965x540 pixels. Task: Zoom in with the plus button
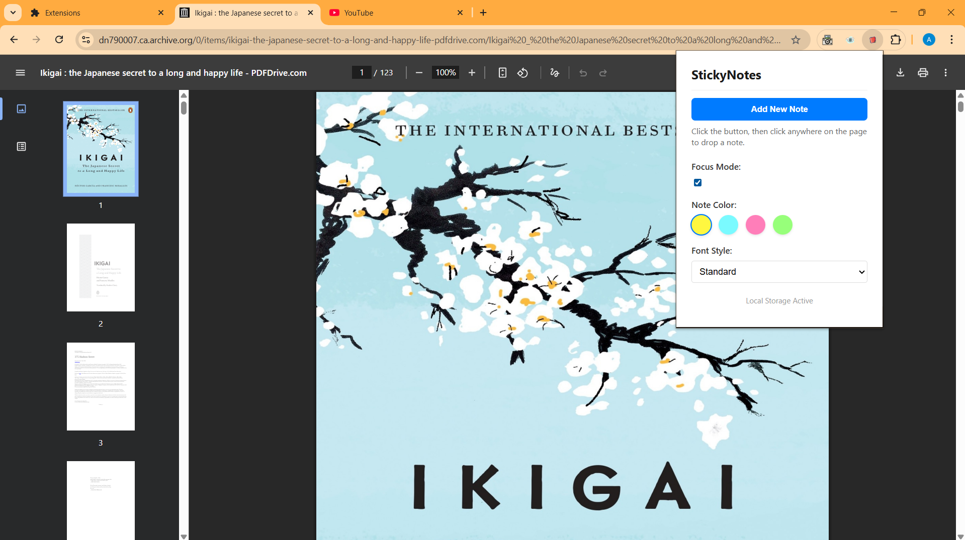click(x=472, y=73)
